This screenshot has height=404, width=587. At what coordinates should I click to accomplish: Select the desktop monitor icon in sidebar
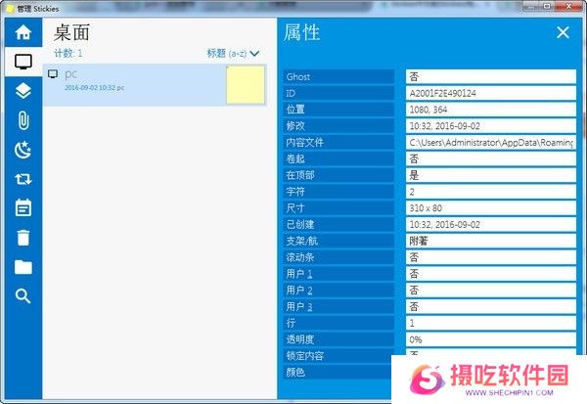[23, 62]
